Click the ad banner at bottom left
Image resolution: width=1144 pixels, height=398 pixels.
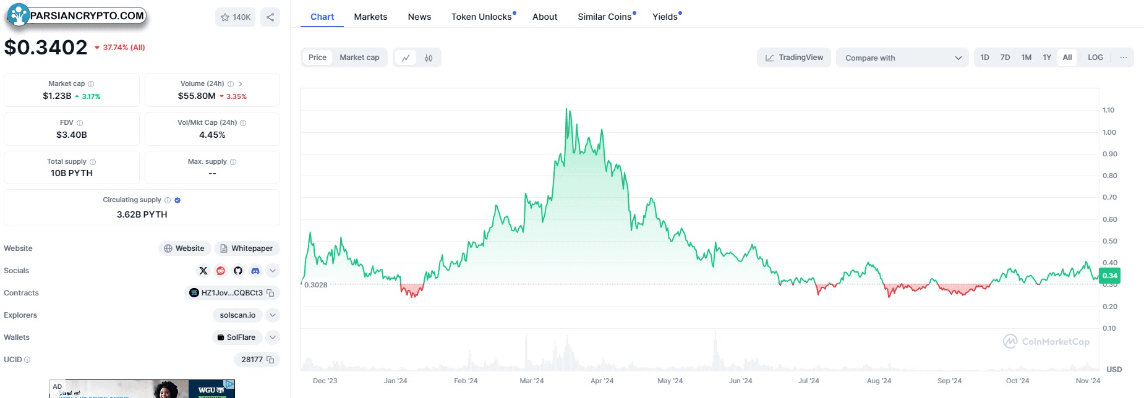(142, 389)
